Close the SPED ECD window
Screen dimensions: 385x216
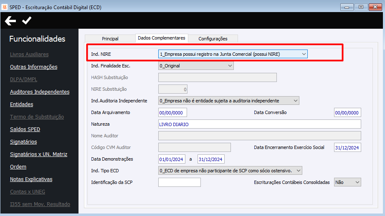pos(375,7)
